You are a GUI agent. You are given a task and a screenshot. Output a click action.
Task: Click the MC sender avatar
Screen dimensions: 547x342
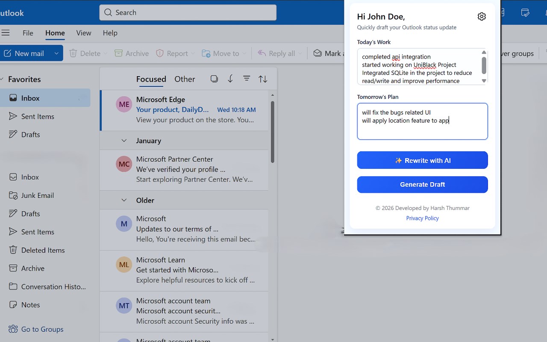coord(124,164)
